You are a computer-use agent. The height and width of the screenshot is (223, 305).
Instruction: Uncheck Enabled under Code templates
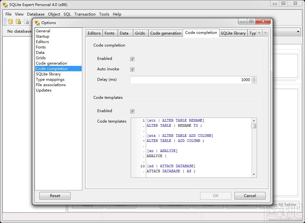(x=132, y=111)
